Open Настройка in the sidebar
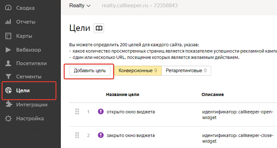 [x=30, y=119]
